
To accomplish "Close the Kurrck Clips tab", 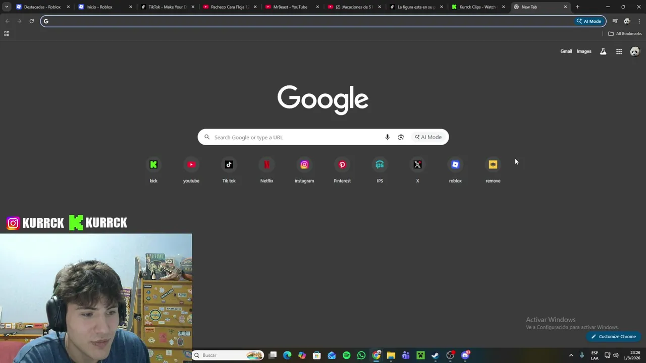I will pos(503,7).
